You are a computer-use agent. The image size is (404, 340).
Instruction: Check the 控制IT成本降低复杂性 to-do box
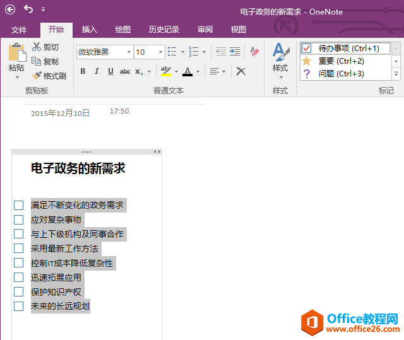(18, 263)
